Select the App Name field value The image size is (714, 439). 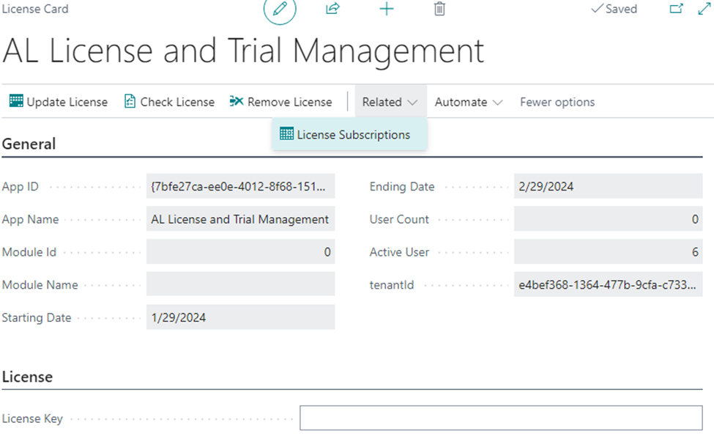coord(240,219)
